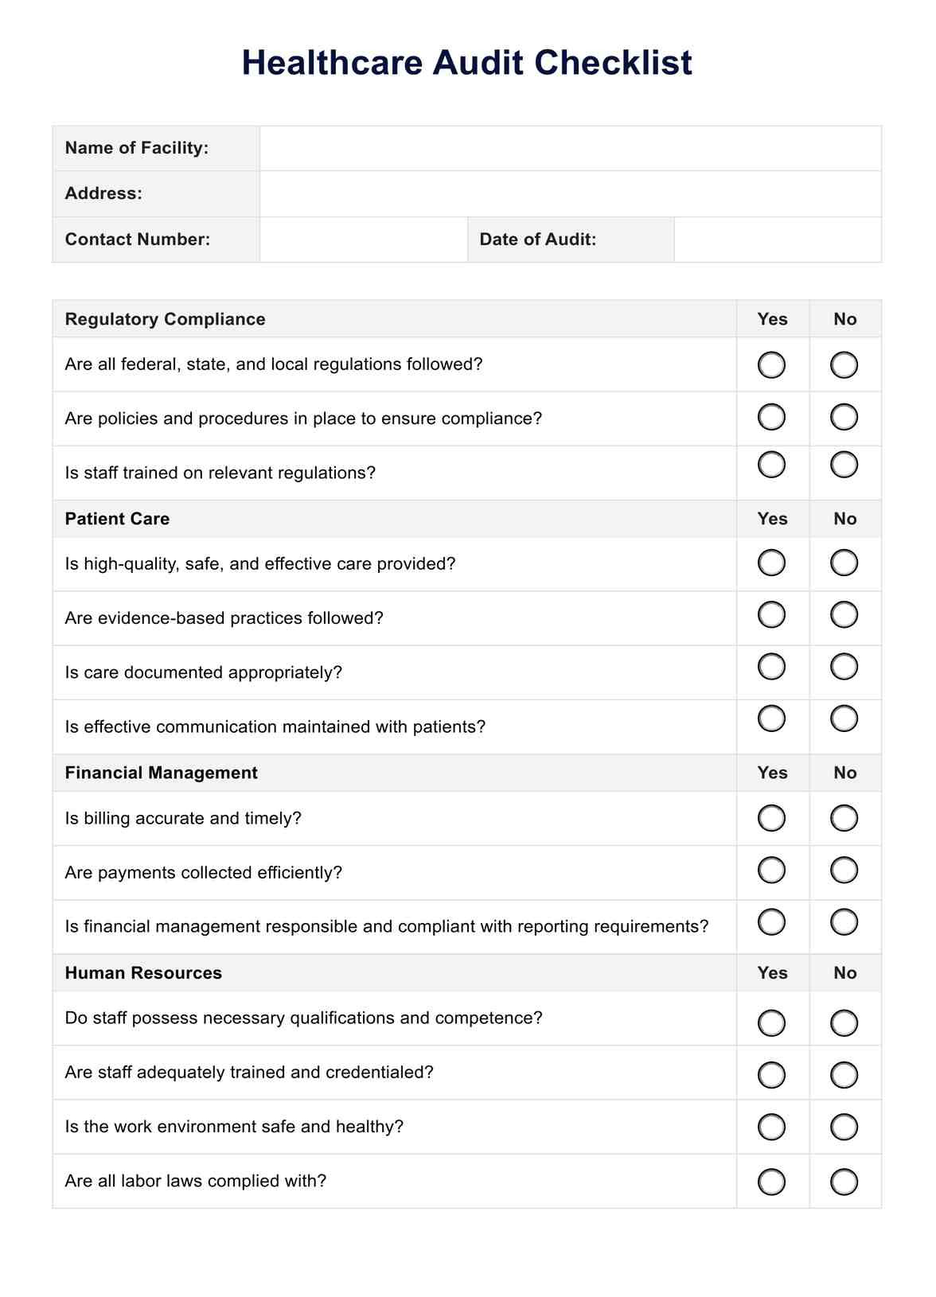Choose Yes for financial management reporting compliance
The image size is (936, 1297).
[x=771, y=922]
